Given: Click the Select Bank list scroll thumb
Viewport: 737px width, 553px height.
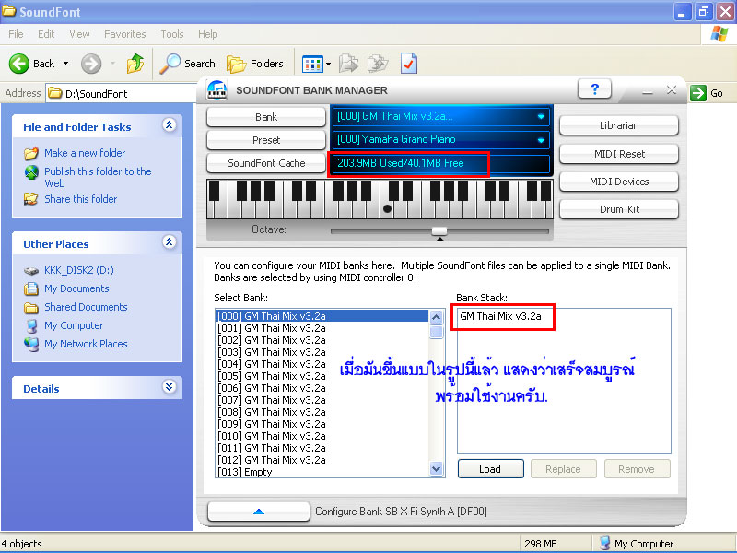Looking at the screenshot, I should coord(436,332).
